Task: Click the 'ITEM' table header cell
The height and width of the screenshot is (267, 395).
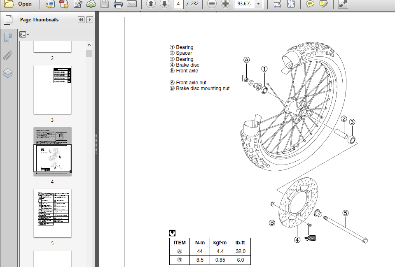Action: click(180, 243)
